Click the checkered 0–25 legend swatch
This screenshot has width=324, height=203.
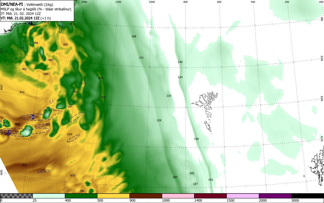[16, 196]
